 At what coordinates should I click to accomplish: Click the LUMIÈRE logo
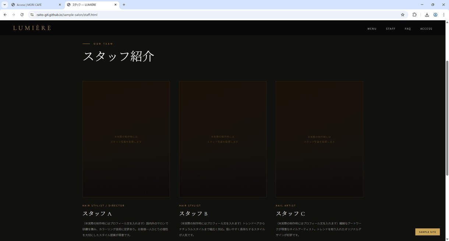[x=32, y=28]
